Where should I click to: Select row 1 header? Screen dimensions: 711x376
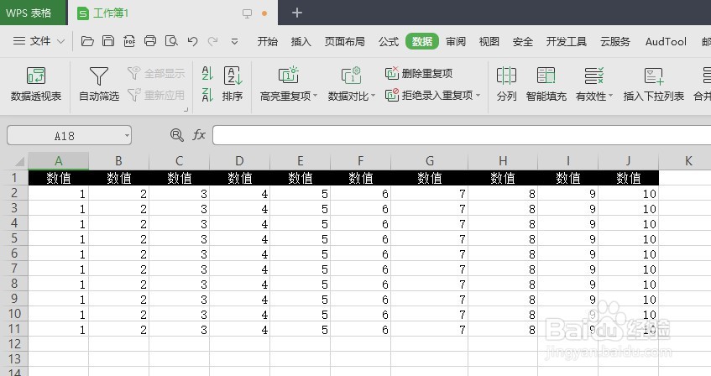click(x=14, y=177)
